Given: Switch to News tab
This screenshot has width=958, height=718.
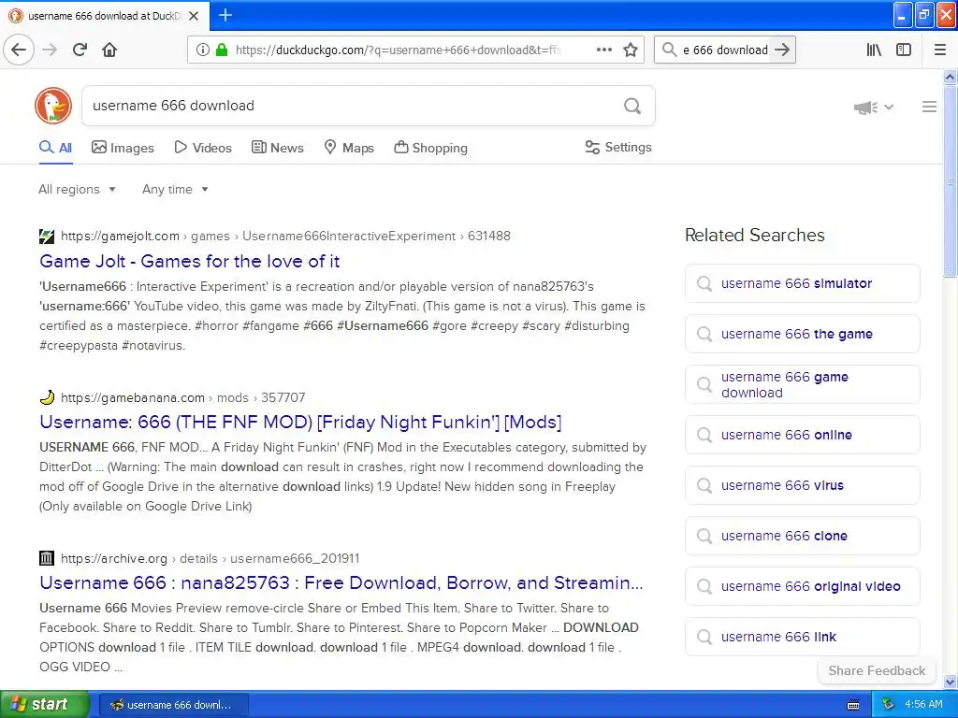Looking at the screenshot, I should (x=277, y=148).
